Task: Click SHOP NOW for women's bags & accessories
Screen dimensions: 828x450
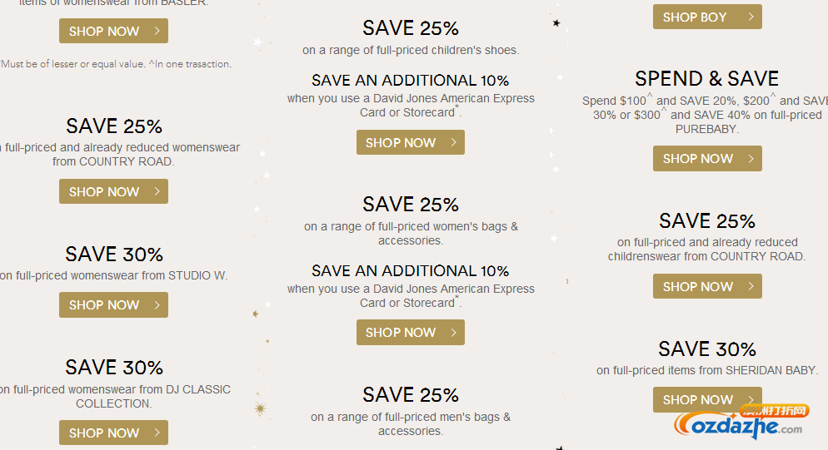Action: pos(411,332)
